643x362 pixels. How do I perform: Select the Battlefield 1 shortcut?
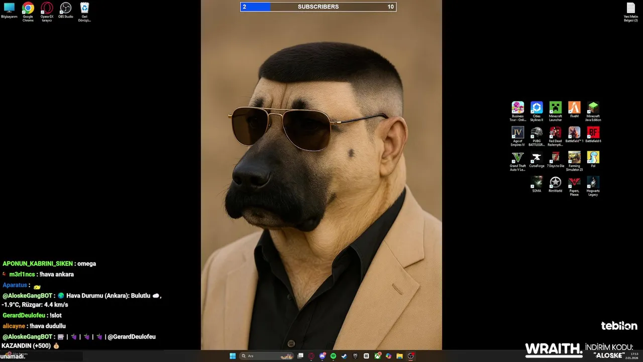coord(574,135)
